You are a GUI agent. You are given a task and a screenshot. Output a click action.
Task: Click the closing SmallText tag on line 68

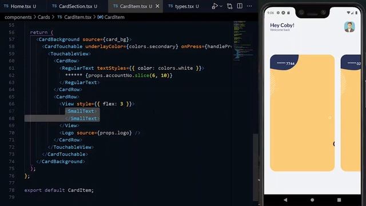pos(82,118)
